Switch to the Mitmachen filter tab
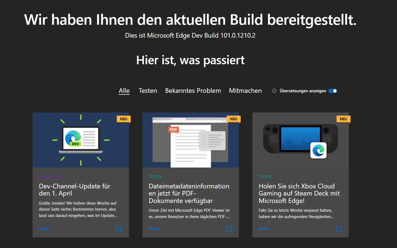 coord(245,91)
